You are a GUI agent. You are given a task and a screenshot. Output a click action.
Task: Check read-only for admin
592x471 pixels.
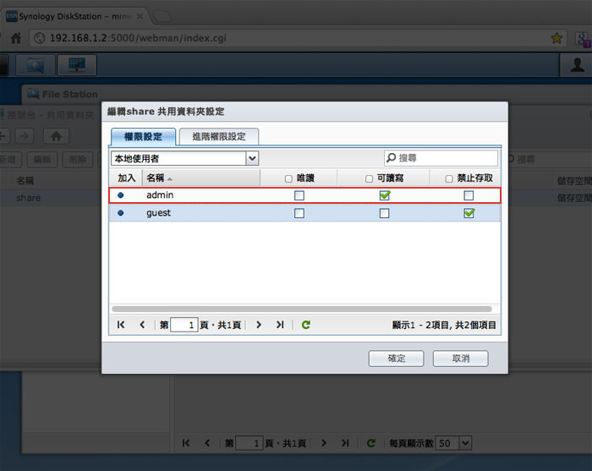point(299,195)
